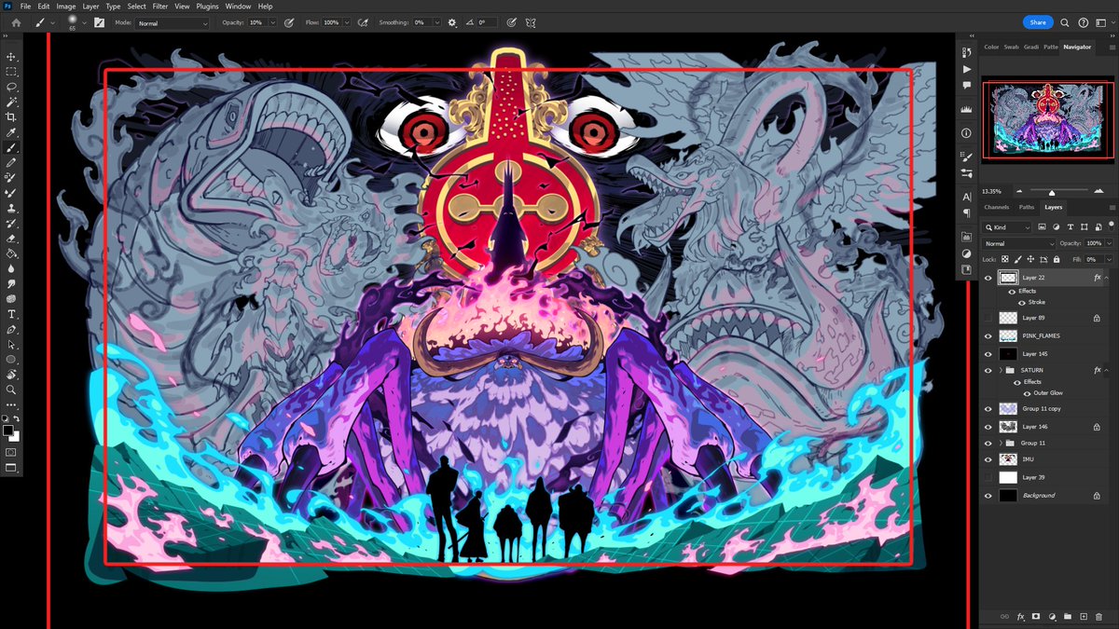Open the Brush Settings panel icon

[x=98, y=22]
